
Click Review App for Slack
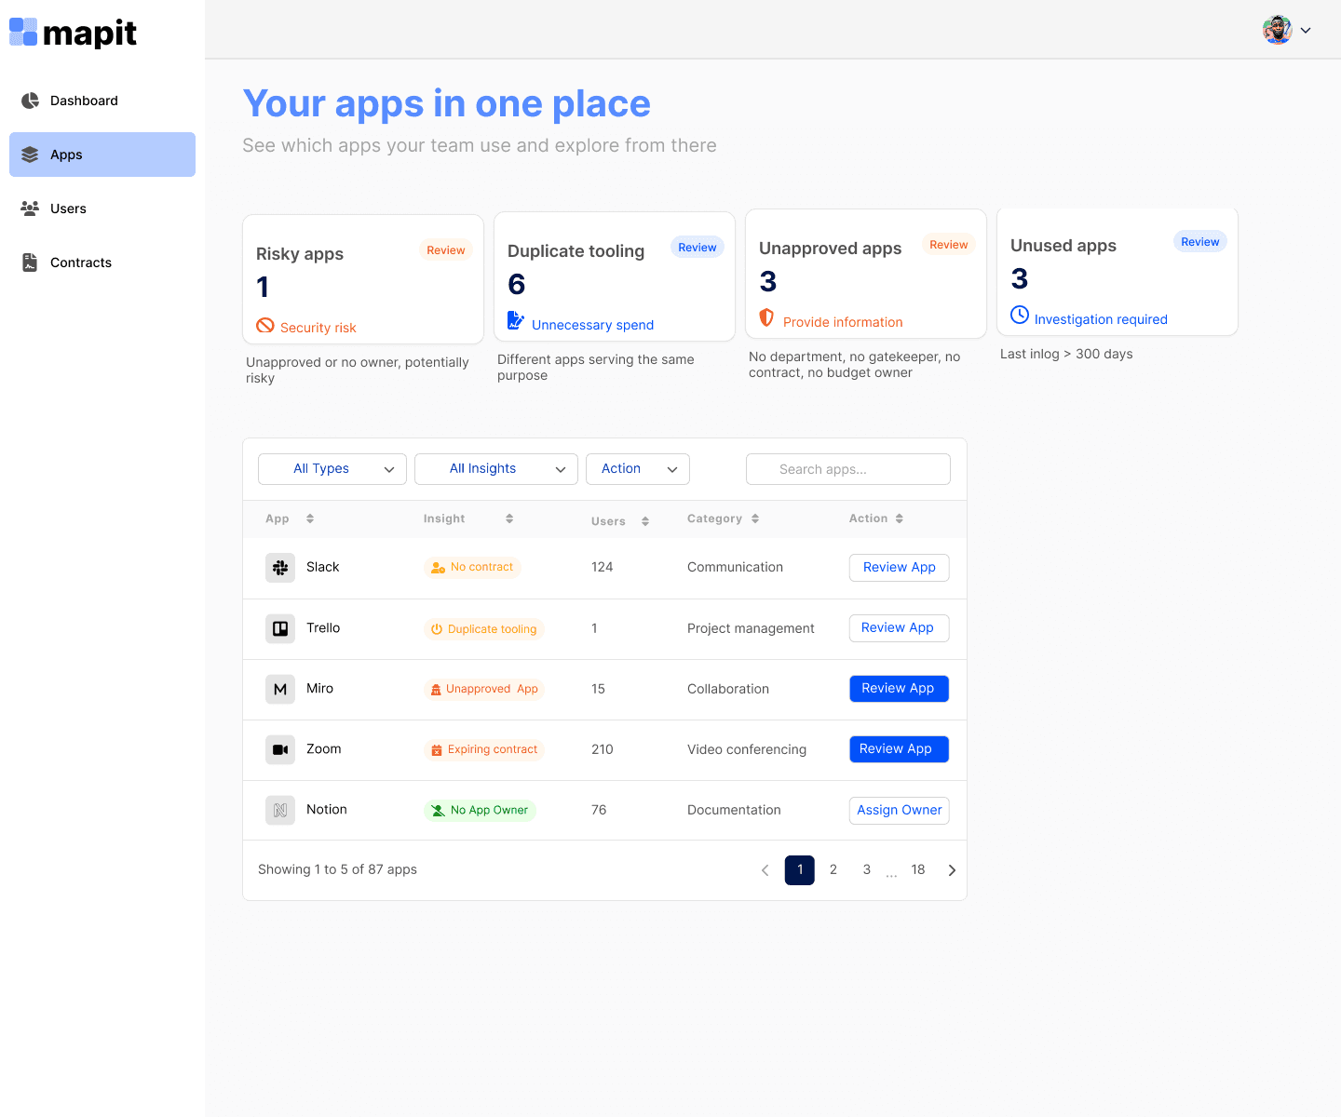point(900,568)
